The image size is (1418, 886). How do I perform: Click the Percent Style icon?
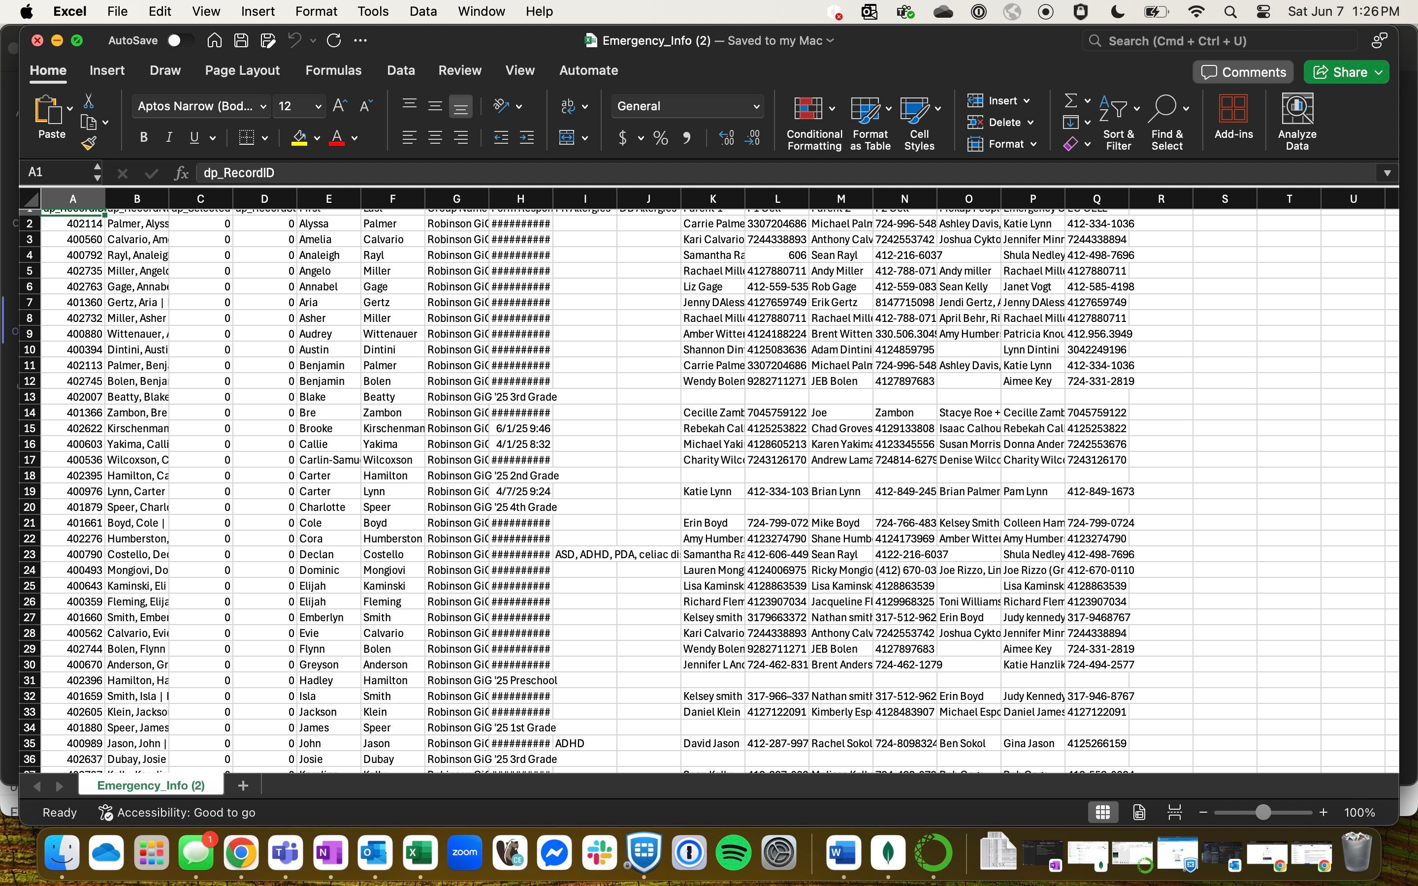coord(660,138)
